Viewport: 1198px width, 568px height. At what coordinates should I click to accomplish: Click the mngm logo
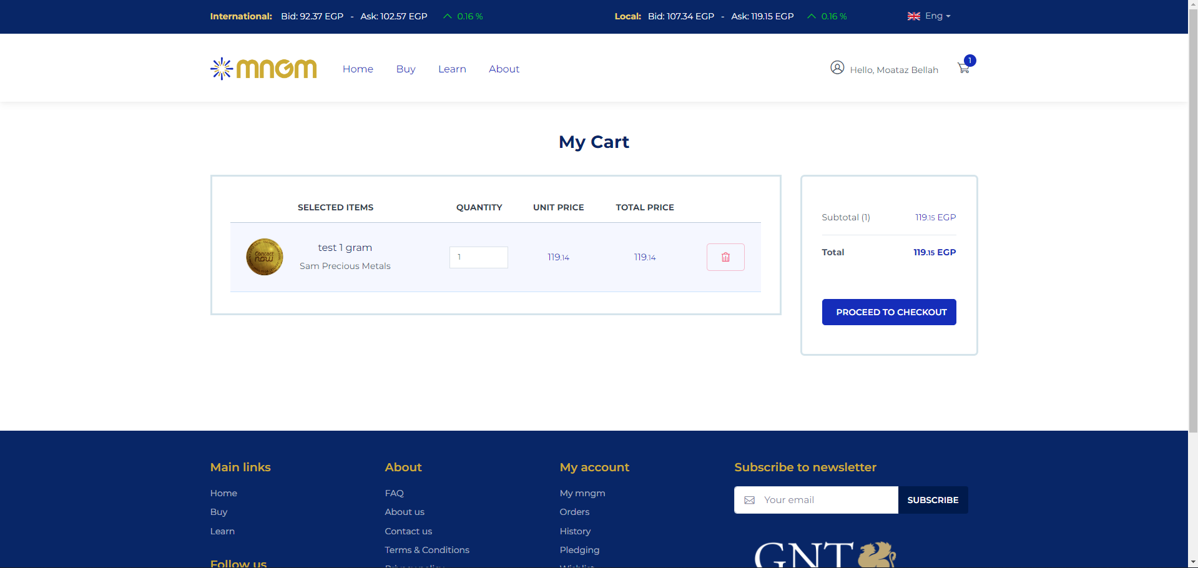coord(263,69)
